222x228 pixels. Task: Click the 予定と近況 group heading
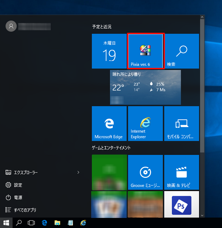(x=102, y=27)
